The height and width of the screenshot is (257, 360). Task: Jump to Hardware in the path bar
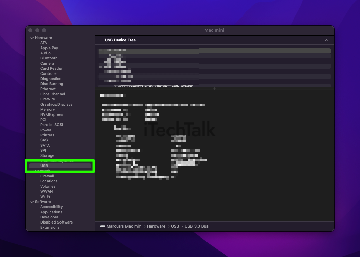pos(156,226)
